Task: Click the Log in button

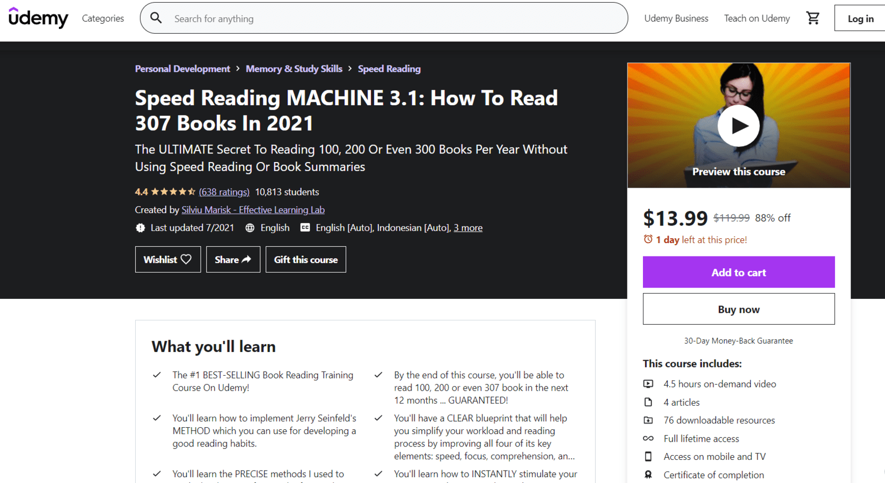Action: click(x=860, y=18)
